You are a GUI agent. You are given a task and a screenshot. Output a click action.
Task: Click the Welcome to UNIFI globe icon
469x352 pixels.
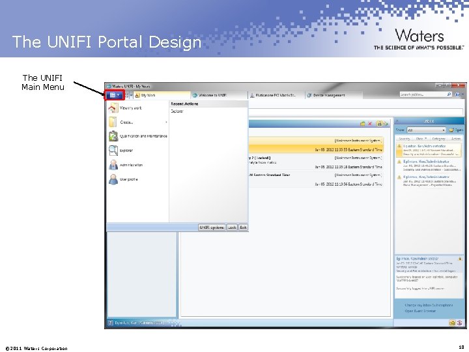coord(195,95)
